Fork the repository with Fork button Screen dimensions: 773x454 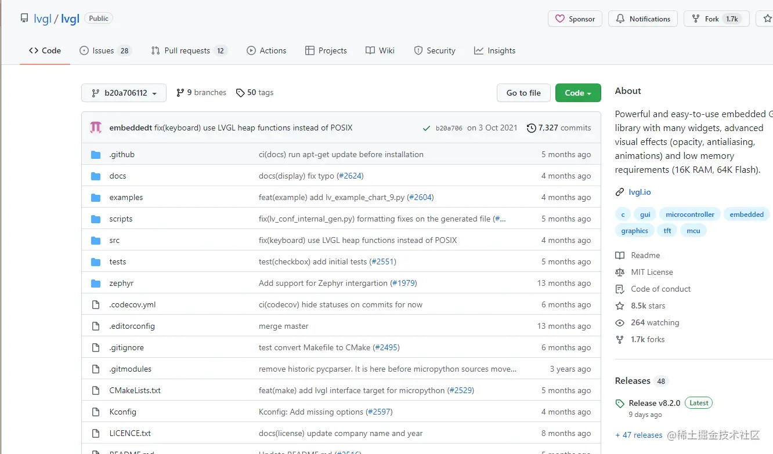click(716, 19)
